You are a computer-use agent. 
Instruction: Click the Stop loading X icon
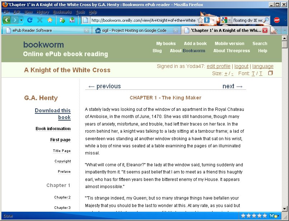(40, 20)
